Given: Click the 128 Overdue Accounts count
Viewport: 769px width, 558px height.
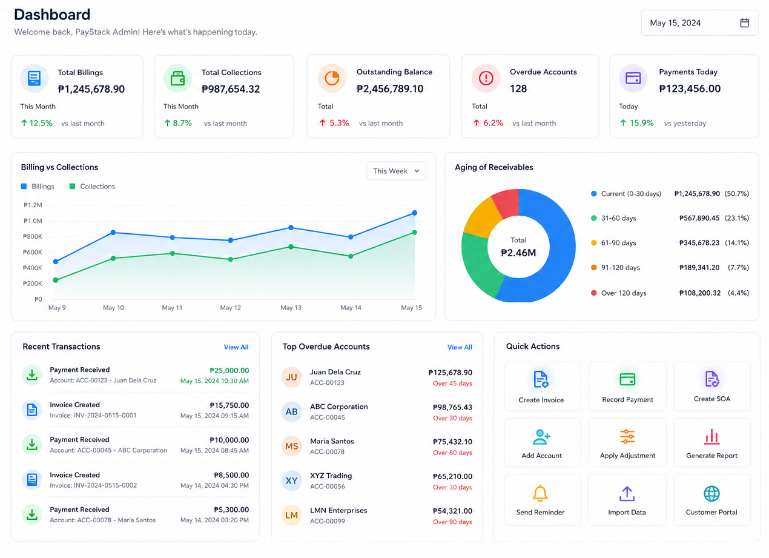Looking at the screenshot, I should (x=518, y=89).
